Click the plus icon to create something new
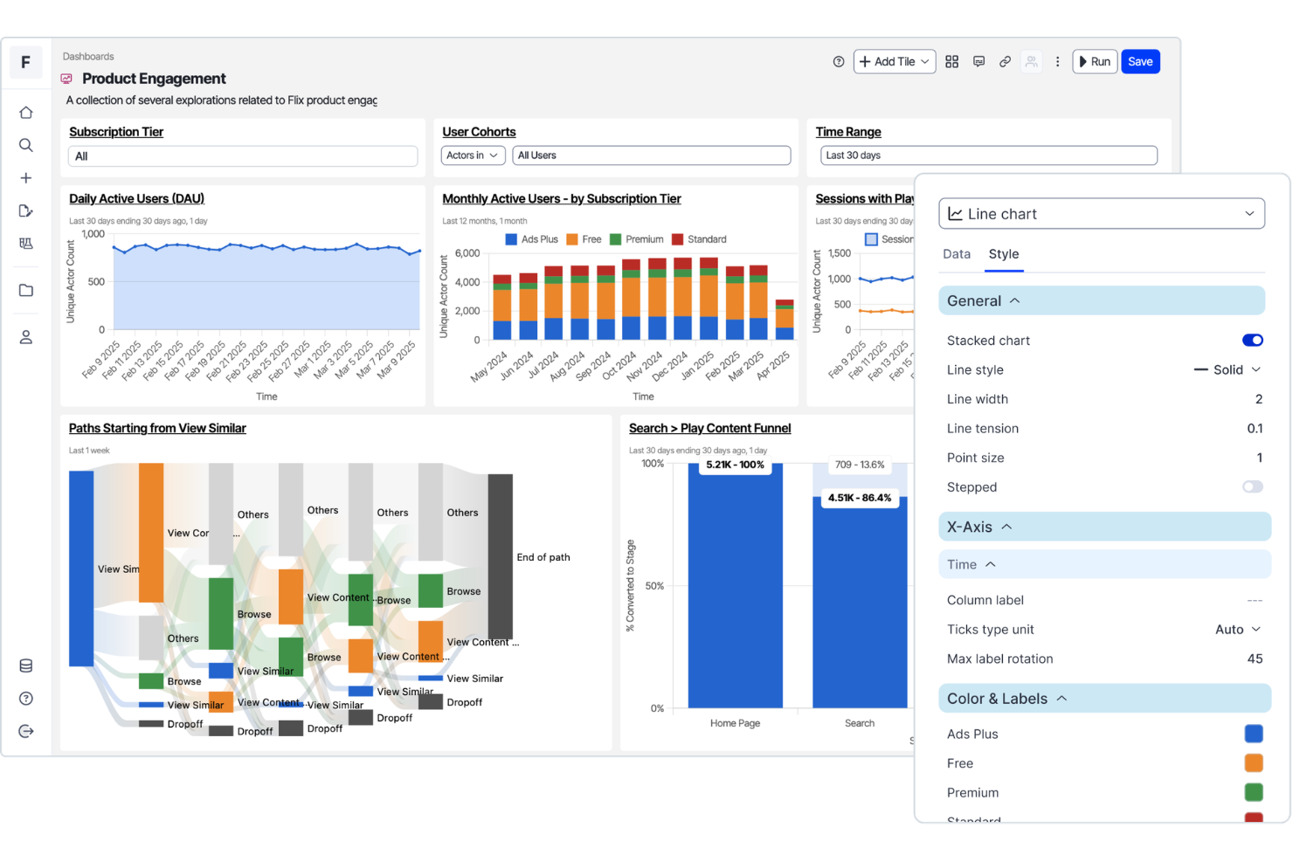Viewport: 1293px width, 862px height. 26,177
